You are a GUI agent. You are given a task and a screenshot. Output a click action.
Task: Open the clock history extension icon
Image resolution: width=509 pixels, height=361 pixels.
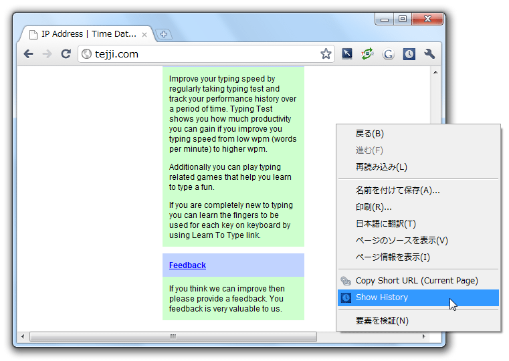pyautogui.click(x=409, y=54)
